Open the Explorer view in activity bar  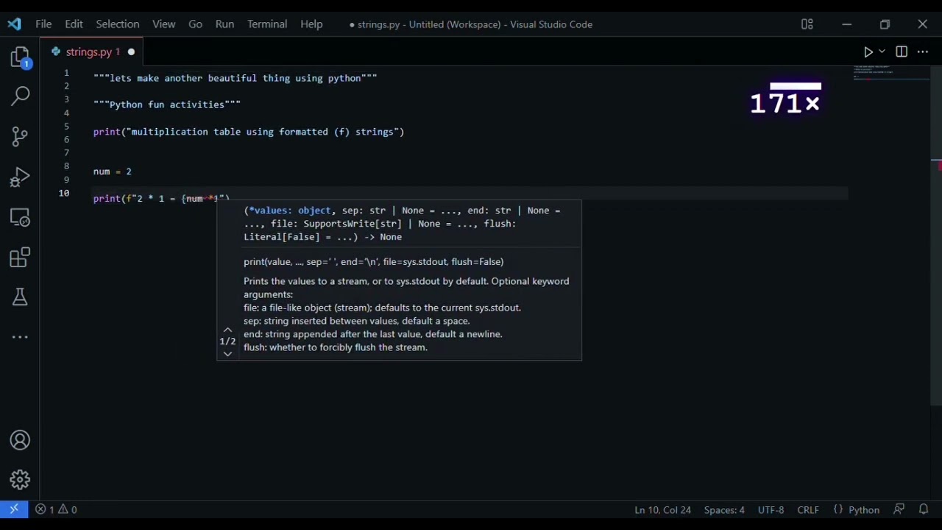click(x=20, y=57)
